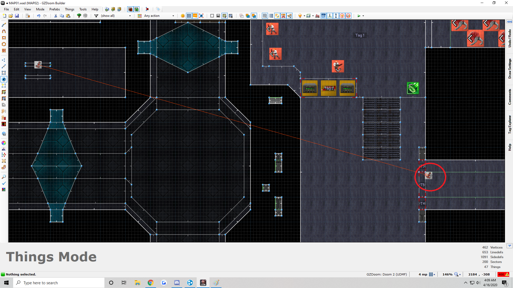The width and height of the screenshot is (513, 288).
Task: Copy selection icon
Action: pyautogui.click(x=62, y=16)
